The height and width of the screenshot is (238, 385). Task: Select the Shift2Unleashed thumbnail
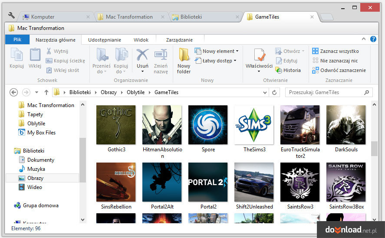(254, 182)
